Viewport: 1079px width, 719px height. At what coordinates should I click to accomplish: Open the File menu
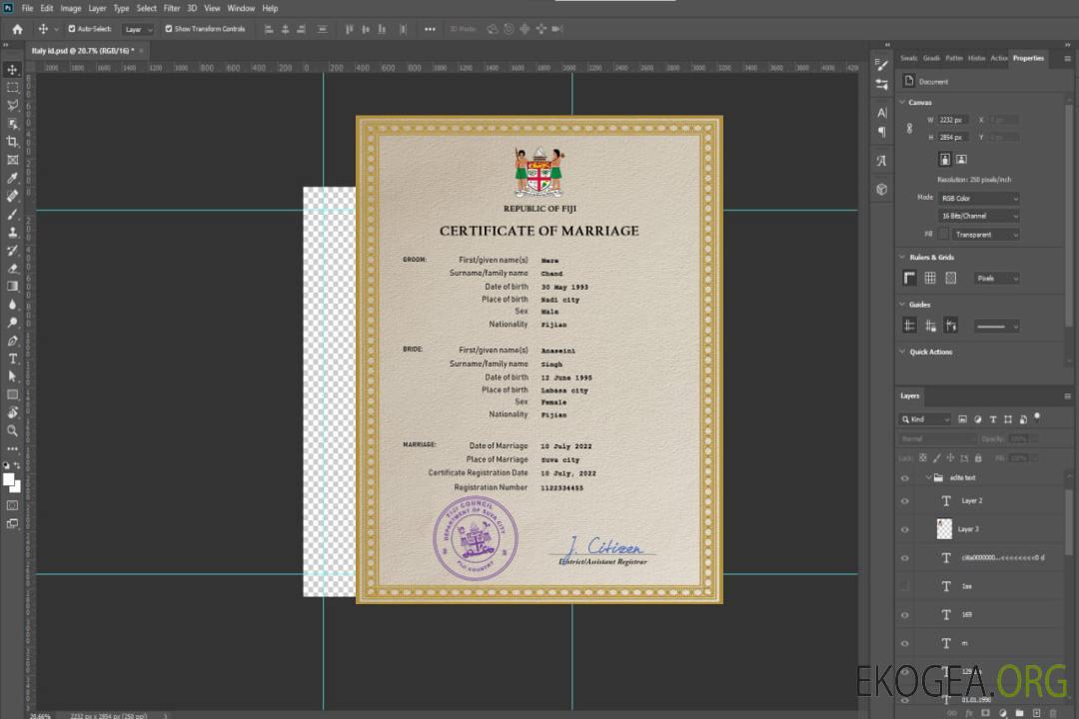[27, 8]
